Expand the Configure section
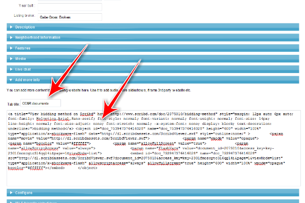The image size is (305, 203). [x=152, y=193]
